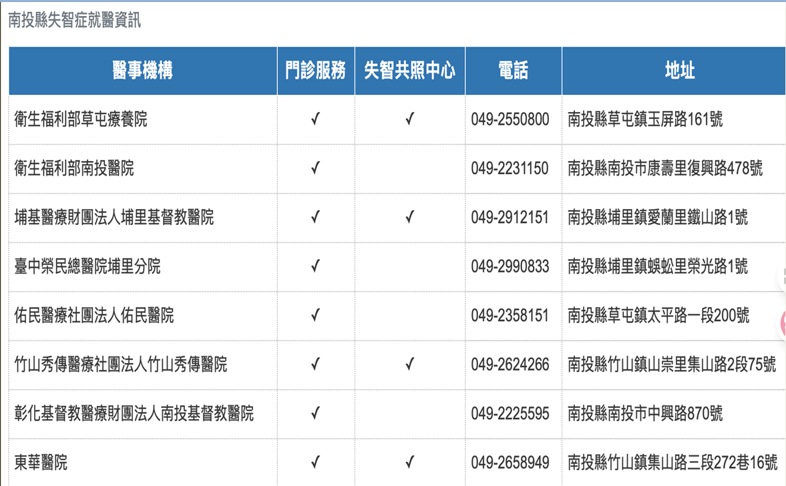Click address 南投縣竹山鎮集山路三段272巷16號

click(x=672, y=463)
